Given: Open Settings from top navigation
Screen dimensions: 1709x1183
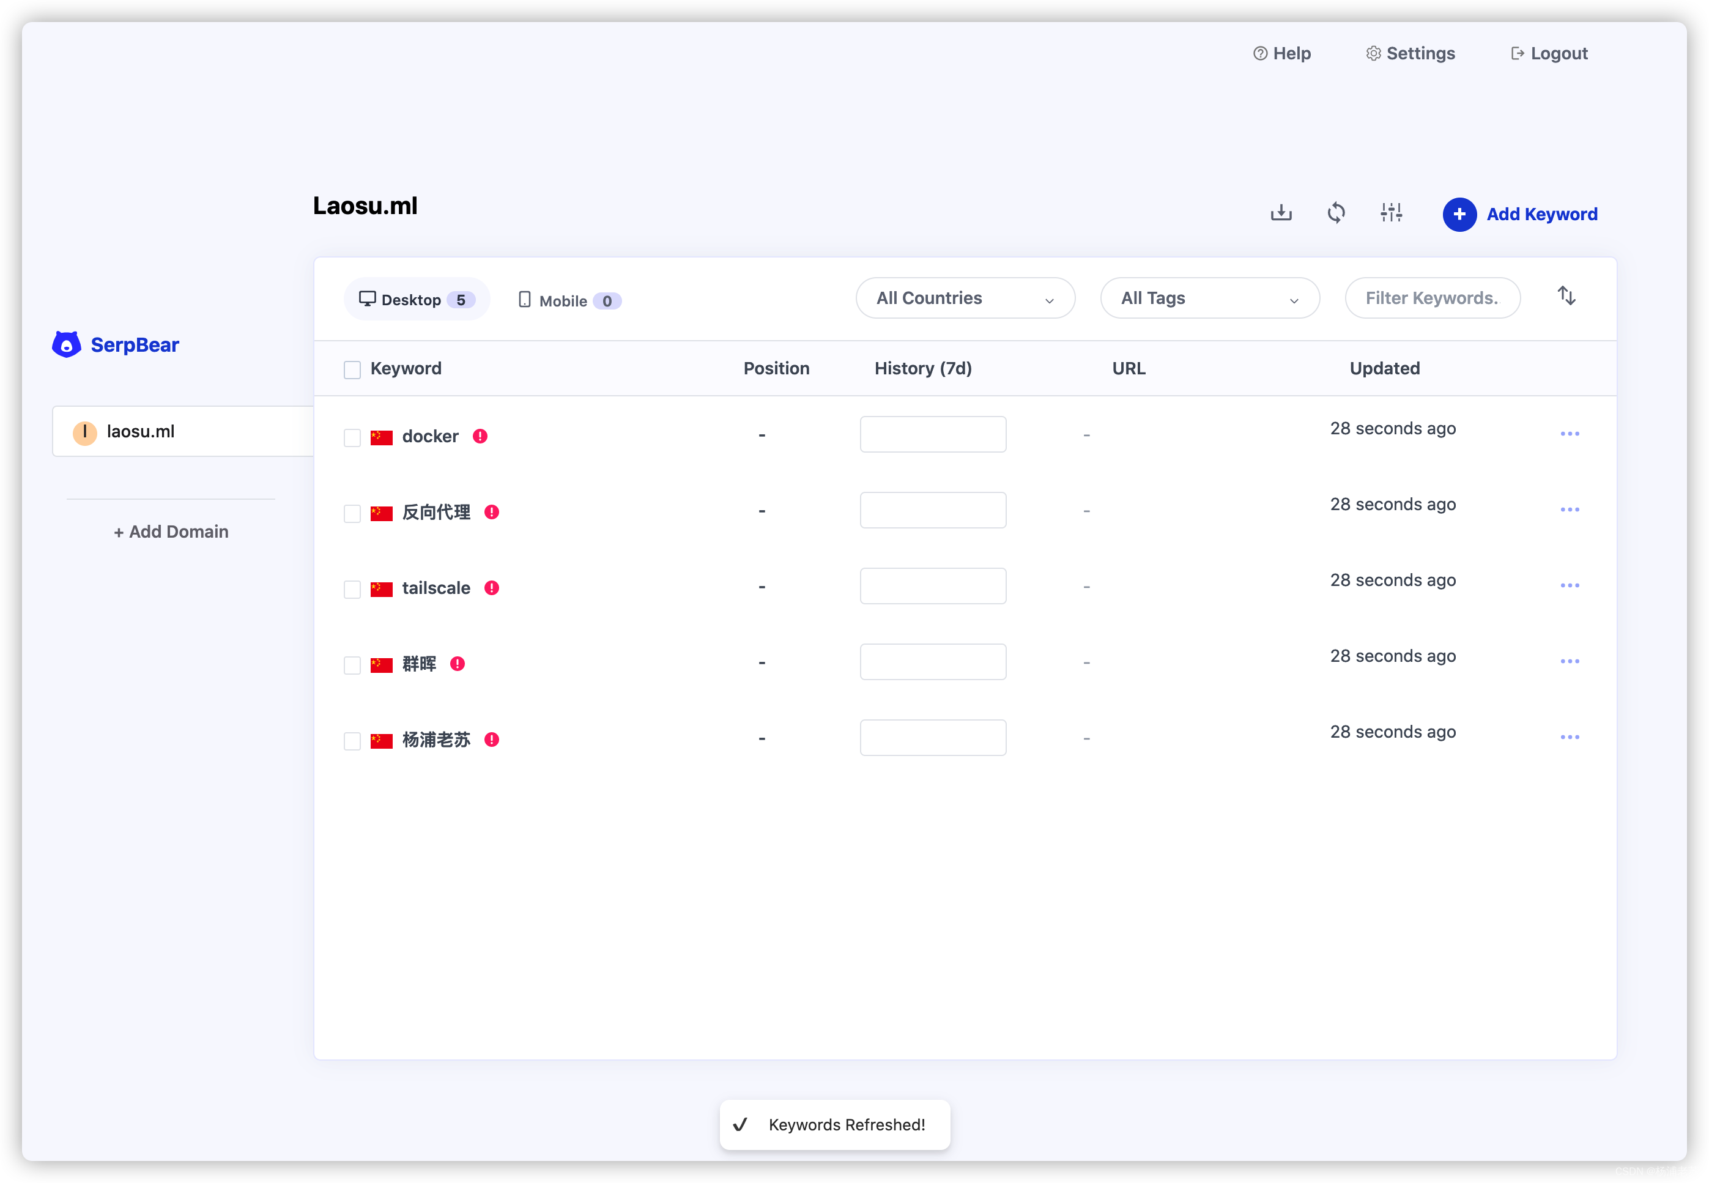Looking at the screenshot, I should 1411,52.
